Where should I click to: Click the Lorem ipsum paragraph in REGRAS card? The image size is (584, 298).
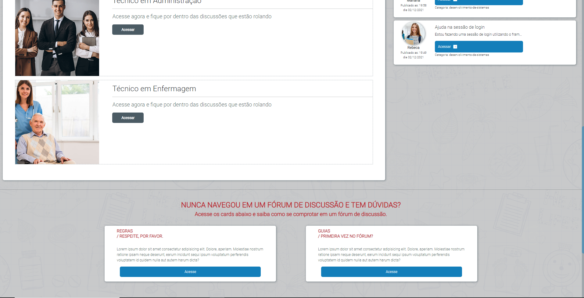190,255
